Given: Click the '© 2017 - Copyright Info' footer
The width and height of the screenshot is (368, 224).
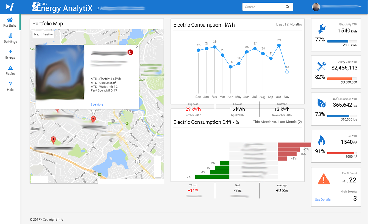Looking at the screenshot, I should [47, 219].
